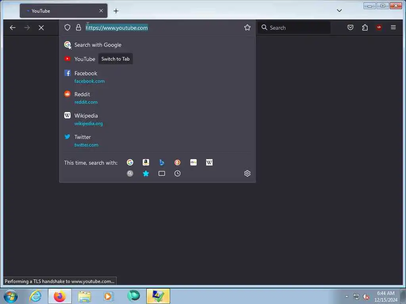Open the Extensions puzzle icon
Image resolution: width=406 pixels, height=304 pixels.
[365, 27]
